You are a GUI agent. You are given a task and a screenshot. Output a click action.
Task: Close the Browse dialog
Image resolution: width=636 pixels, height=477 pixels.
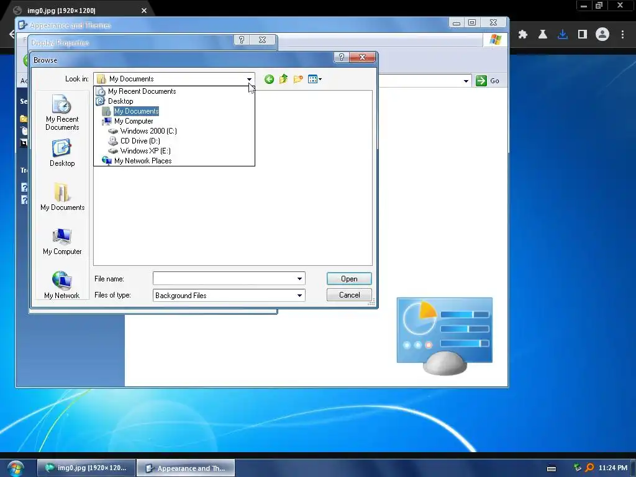[x=362, y=57]
